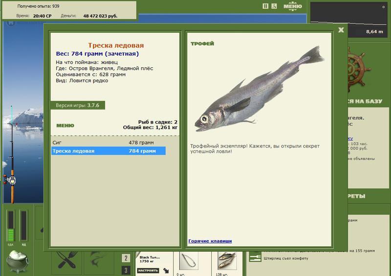
Task: Switch to tackle slot 2
Action: (126, 258)
